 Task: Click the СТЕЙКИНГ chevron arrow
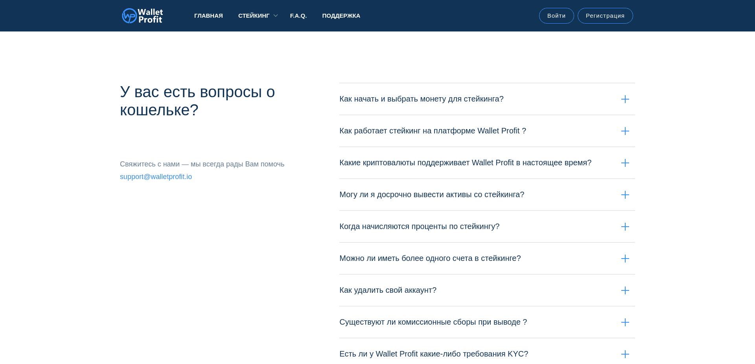pyautogui.click(x=275, y=16)
